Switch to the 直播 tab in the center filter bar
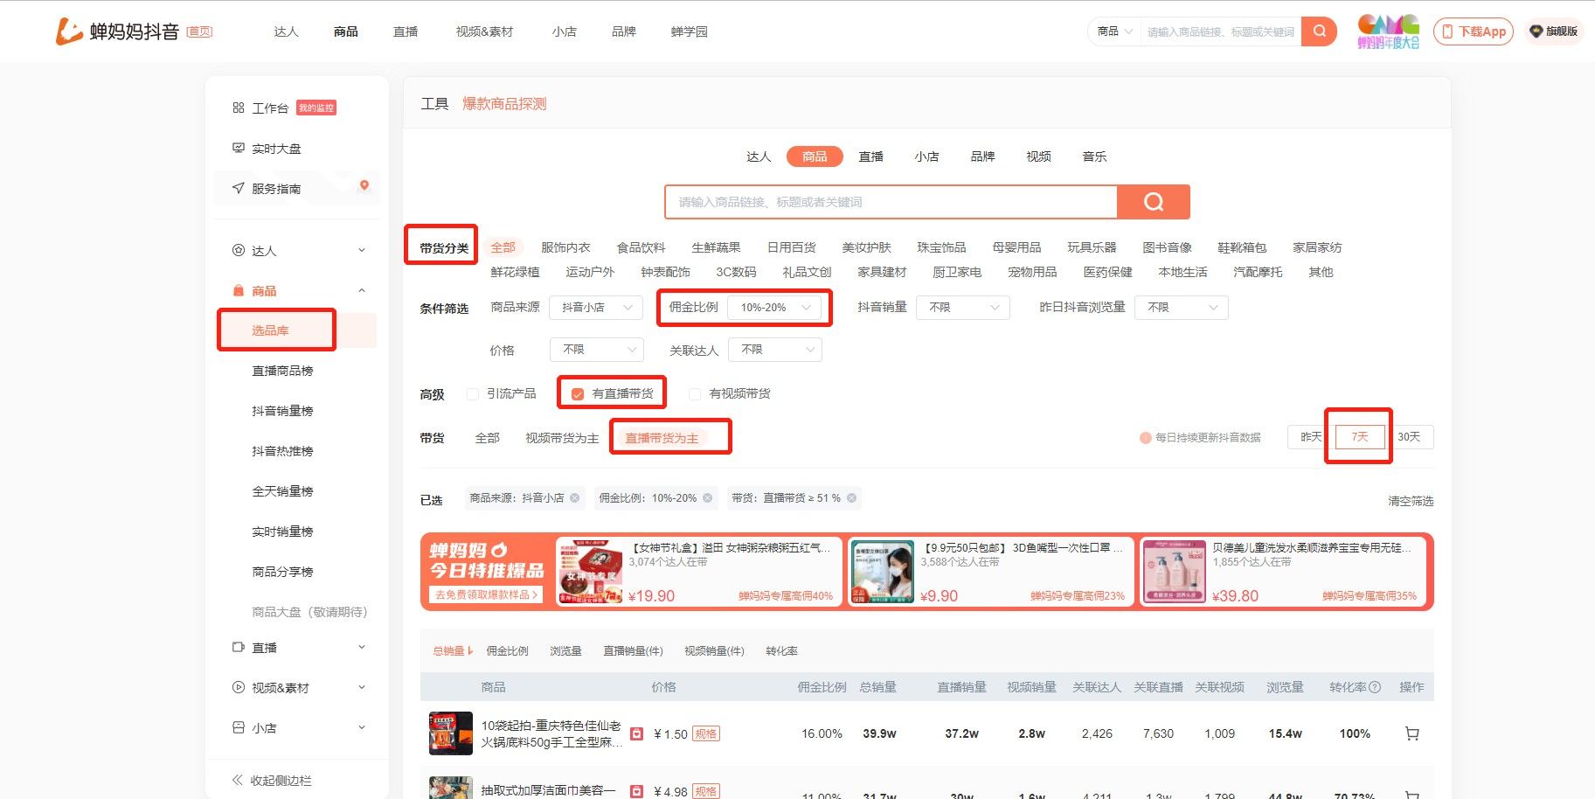 click(x=871, y=156)
